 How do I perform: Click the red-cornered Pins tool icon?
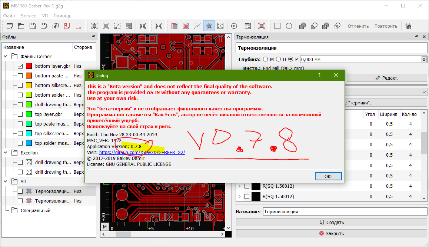tap(262, 26)
